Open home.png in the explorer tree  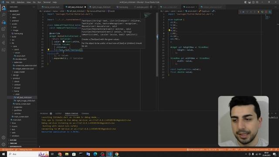tap(18, 34)
